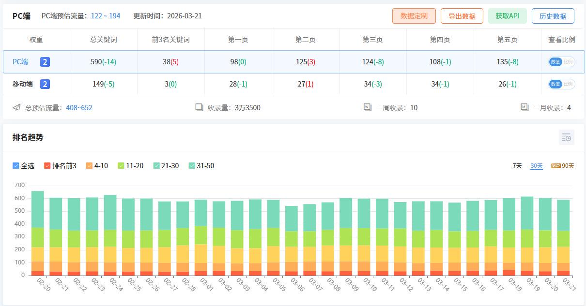Viewport: 586px width, 306px height.
Task: Click the 02-20 stacked bar
Action: click(38, 233)
